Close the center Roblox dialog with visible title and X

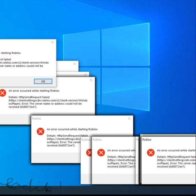pyautogui.click(x=129, y=119)
